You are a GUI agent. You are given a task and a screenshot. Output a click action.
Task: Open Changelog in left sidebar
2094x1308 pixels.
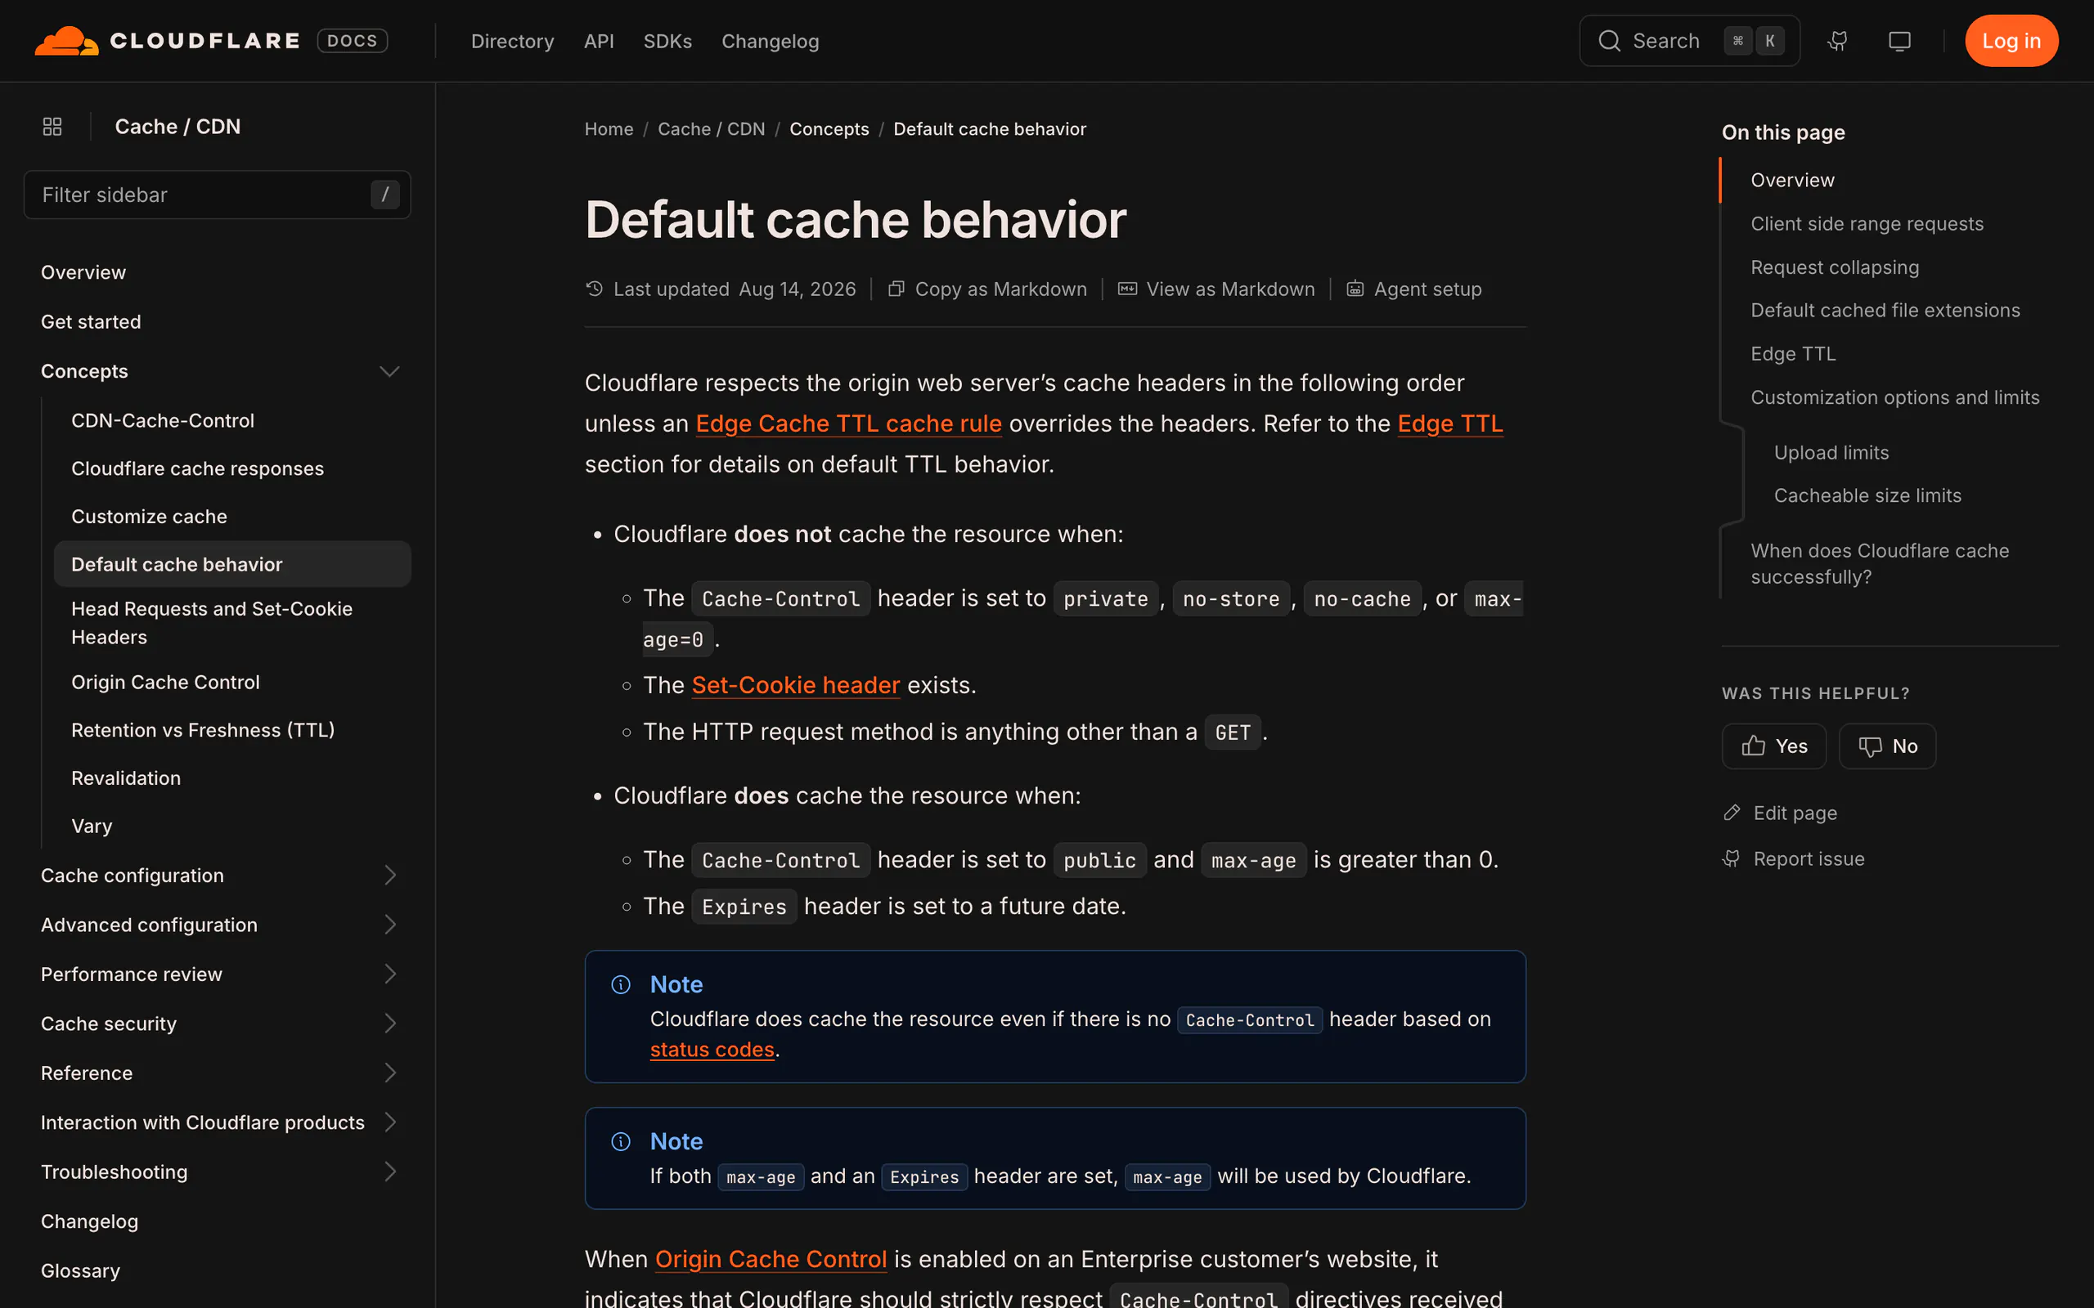(x=89, y=1221)
